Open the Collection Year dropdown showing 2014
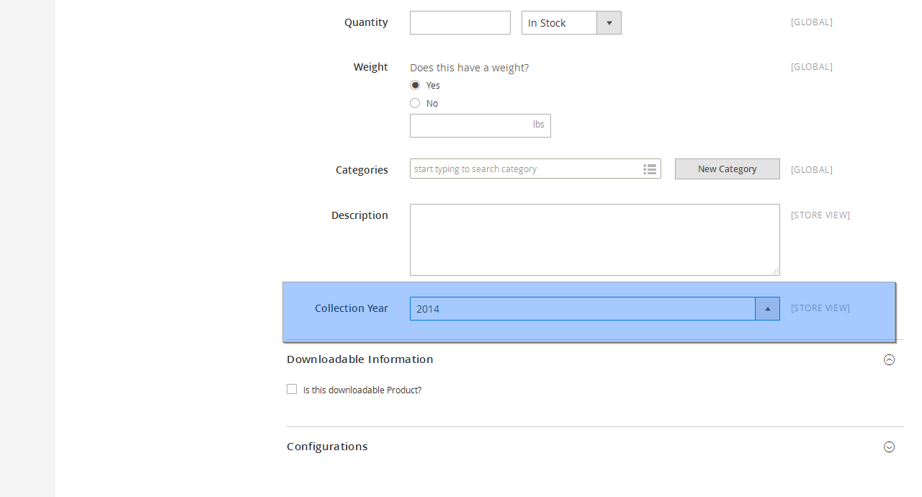922x497 pixels. [594, 308]
